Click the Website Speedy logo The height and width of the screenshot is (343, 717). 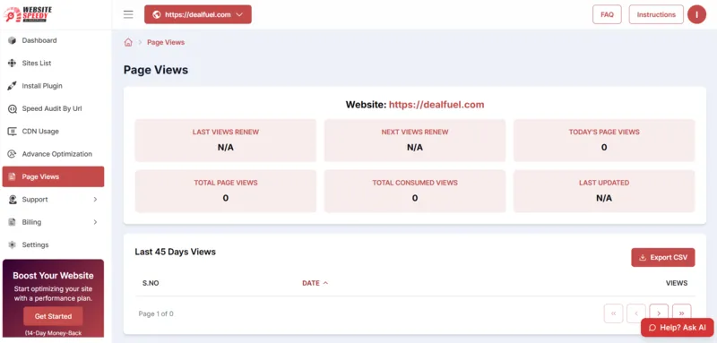pos(28,14)
